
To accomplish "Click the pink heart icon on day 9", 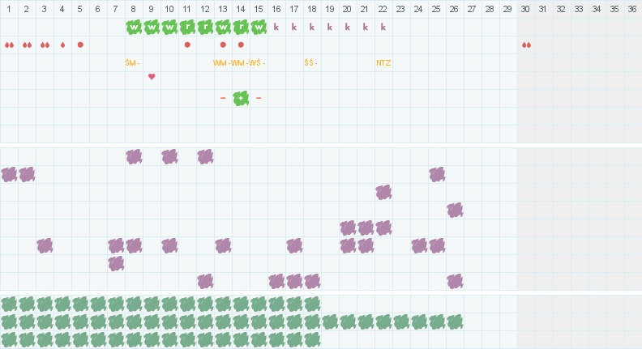I will 152,76.
